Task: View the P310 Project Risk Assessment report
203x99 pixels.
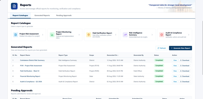Action: coord(175,65)
